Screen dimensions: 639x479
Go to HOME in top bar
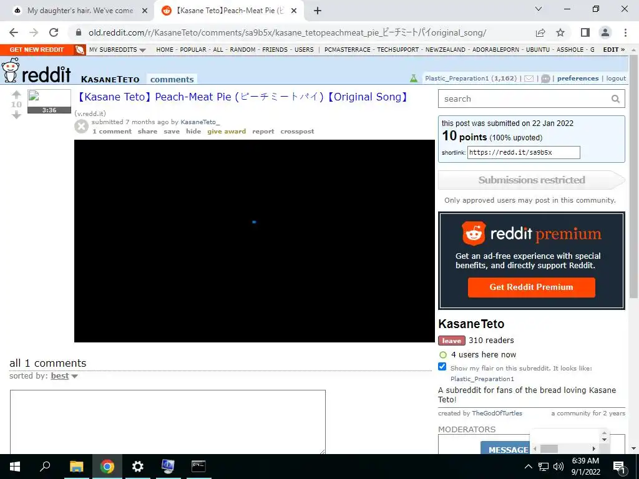tap(165, 50)
